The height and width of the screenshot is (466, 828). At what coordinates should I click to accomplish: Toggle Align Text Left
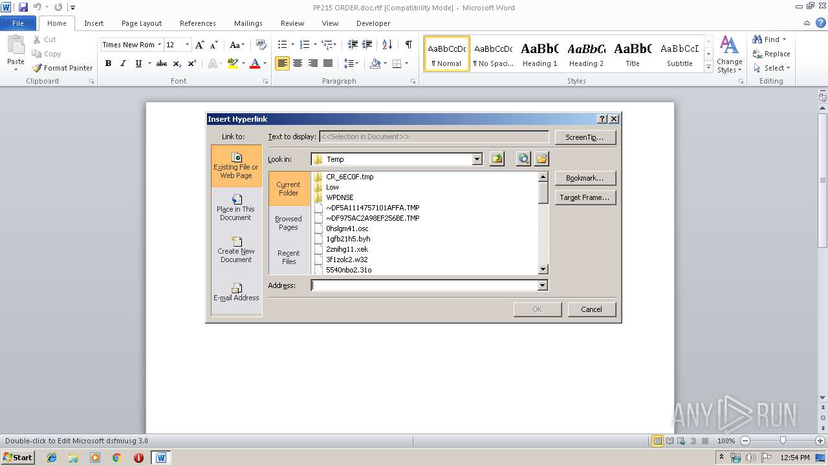click(282, 63)
